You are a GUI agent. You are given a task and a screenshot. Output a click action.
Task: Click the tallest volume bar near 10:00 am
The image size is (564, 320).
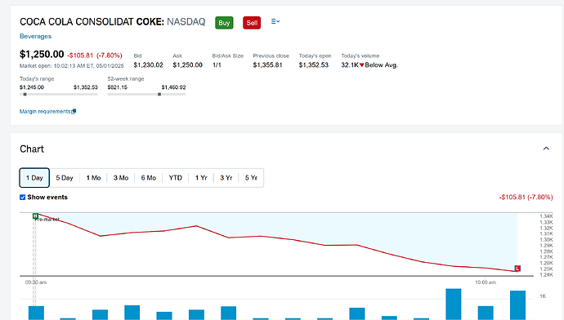coord(453,304)
